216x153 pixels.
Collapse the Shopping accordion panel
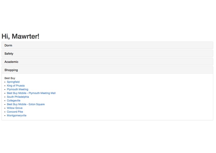[x=107, y=70]
